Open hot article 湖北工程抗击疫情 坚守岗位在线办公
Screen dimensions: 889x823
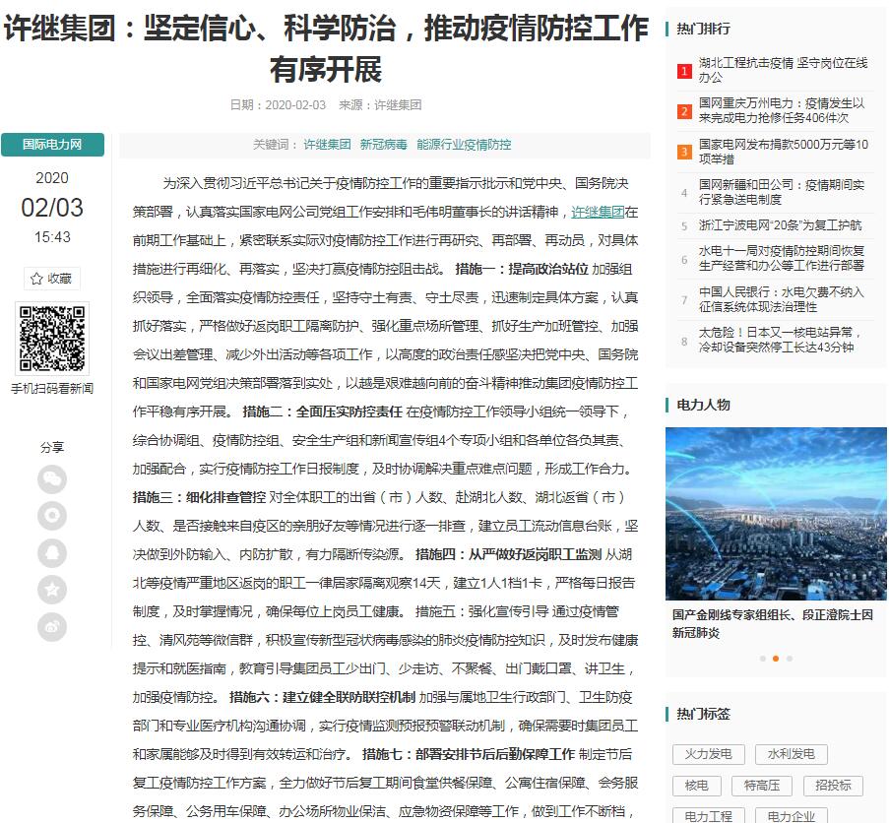point(783,70)
